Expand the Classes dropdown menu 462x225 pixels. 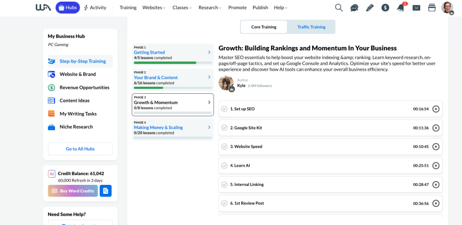pos(183,7)
